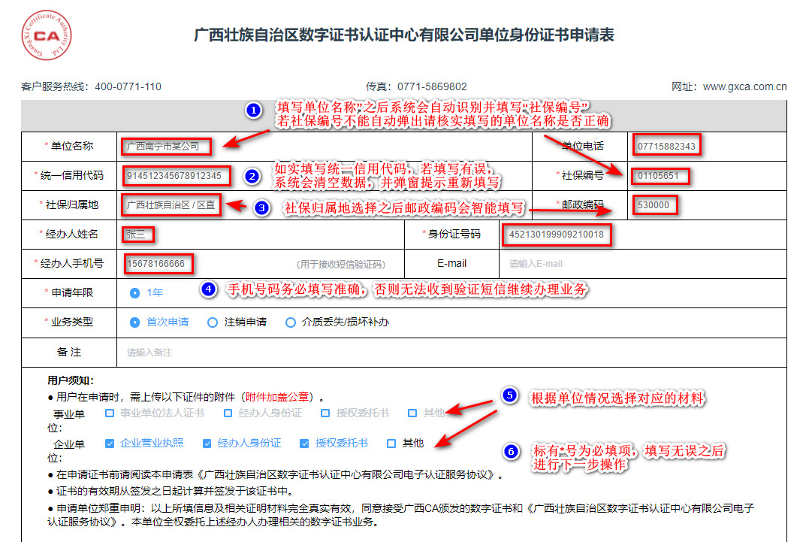
Task: Click the E-mail input field
Action: pyautogui.click(x=638, y=264)
